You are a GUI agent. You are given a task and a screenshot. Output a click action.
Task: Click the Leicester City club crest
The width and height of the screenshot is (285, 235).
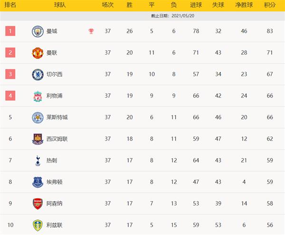click(x=38, y=117)
